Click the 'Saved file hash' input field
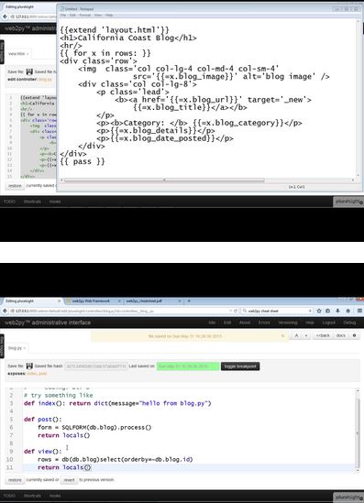Screen dimensions: 364x503 (x=96, y=366)
